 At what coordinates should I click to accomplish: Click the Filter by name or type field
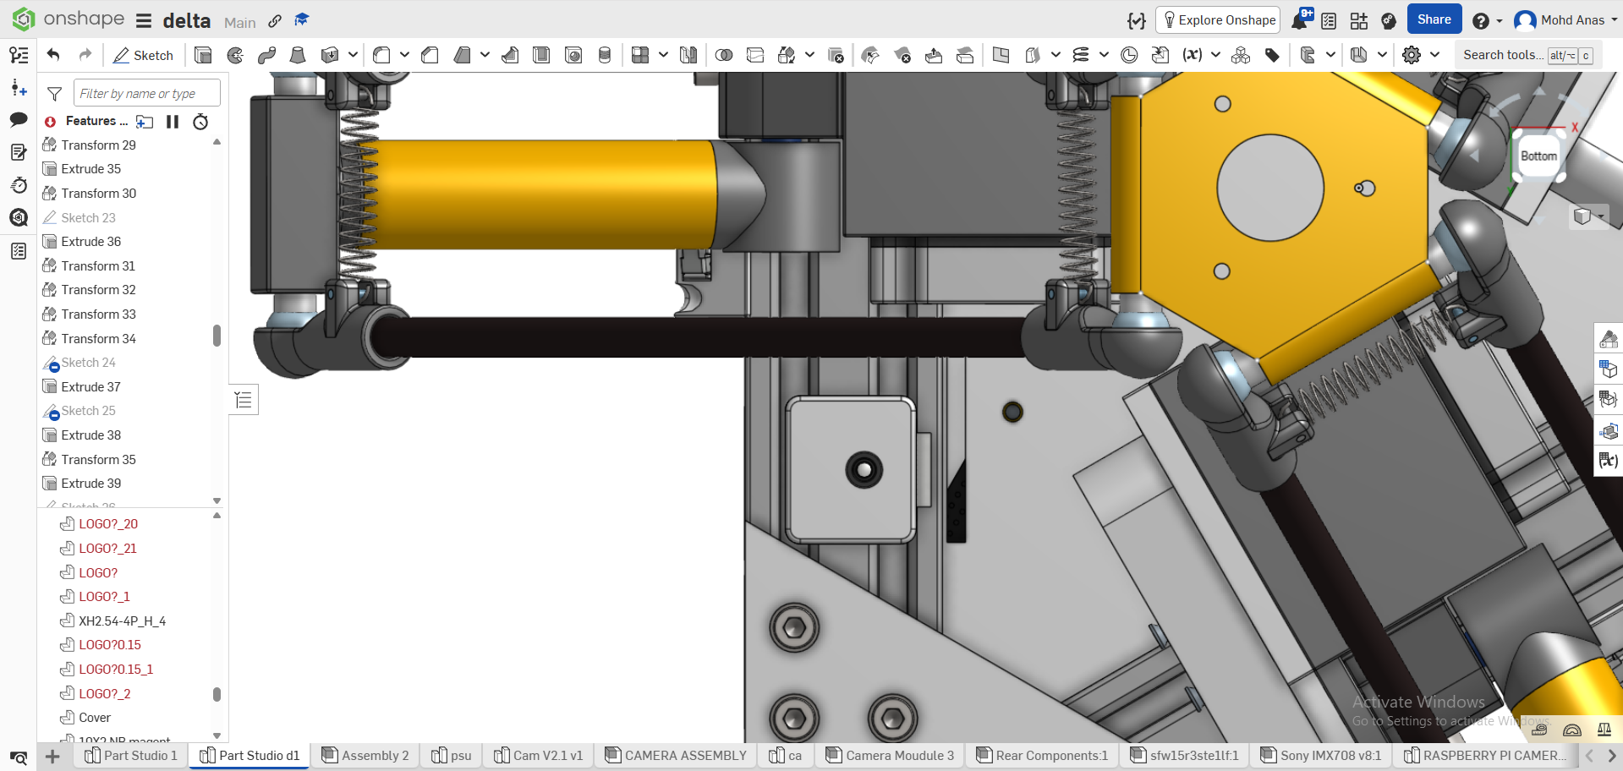(x=147, y=93)
